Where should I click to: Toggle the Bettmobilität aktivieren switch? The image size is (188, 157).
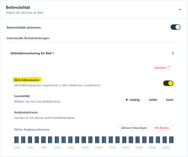pyautogui.click(x=175, y=27)
